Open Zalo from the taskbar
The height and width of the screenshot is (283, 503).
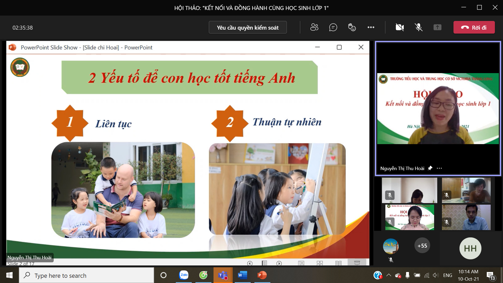pyautogui.click(x=184, y=275)
